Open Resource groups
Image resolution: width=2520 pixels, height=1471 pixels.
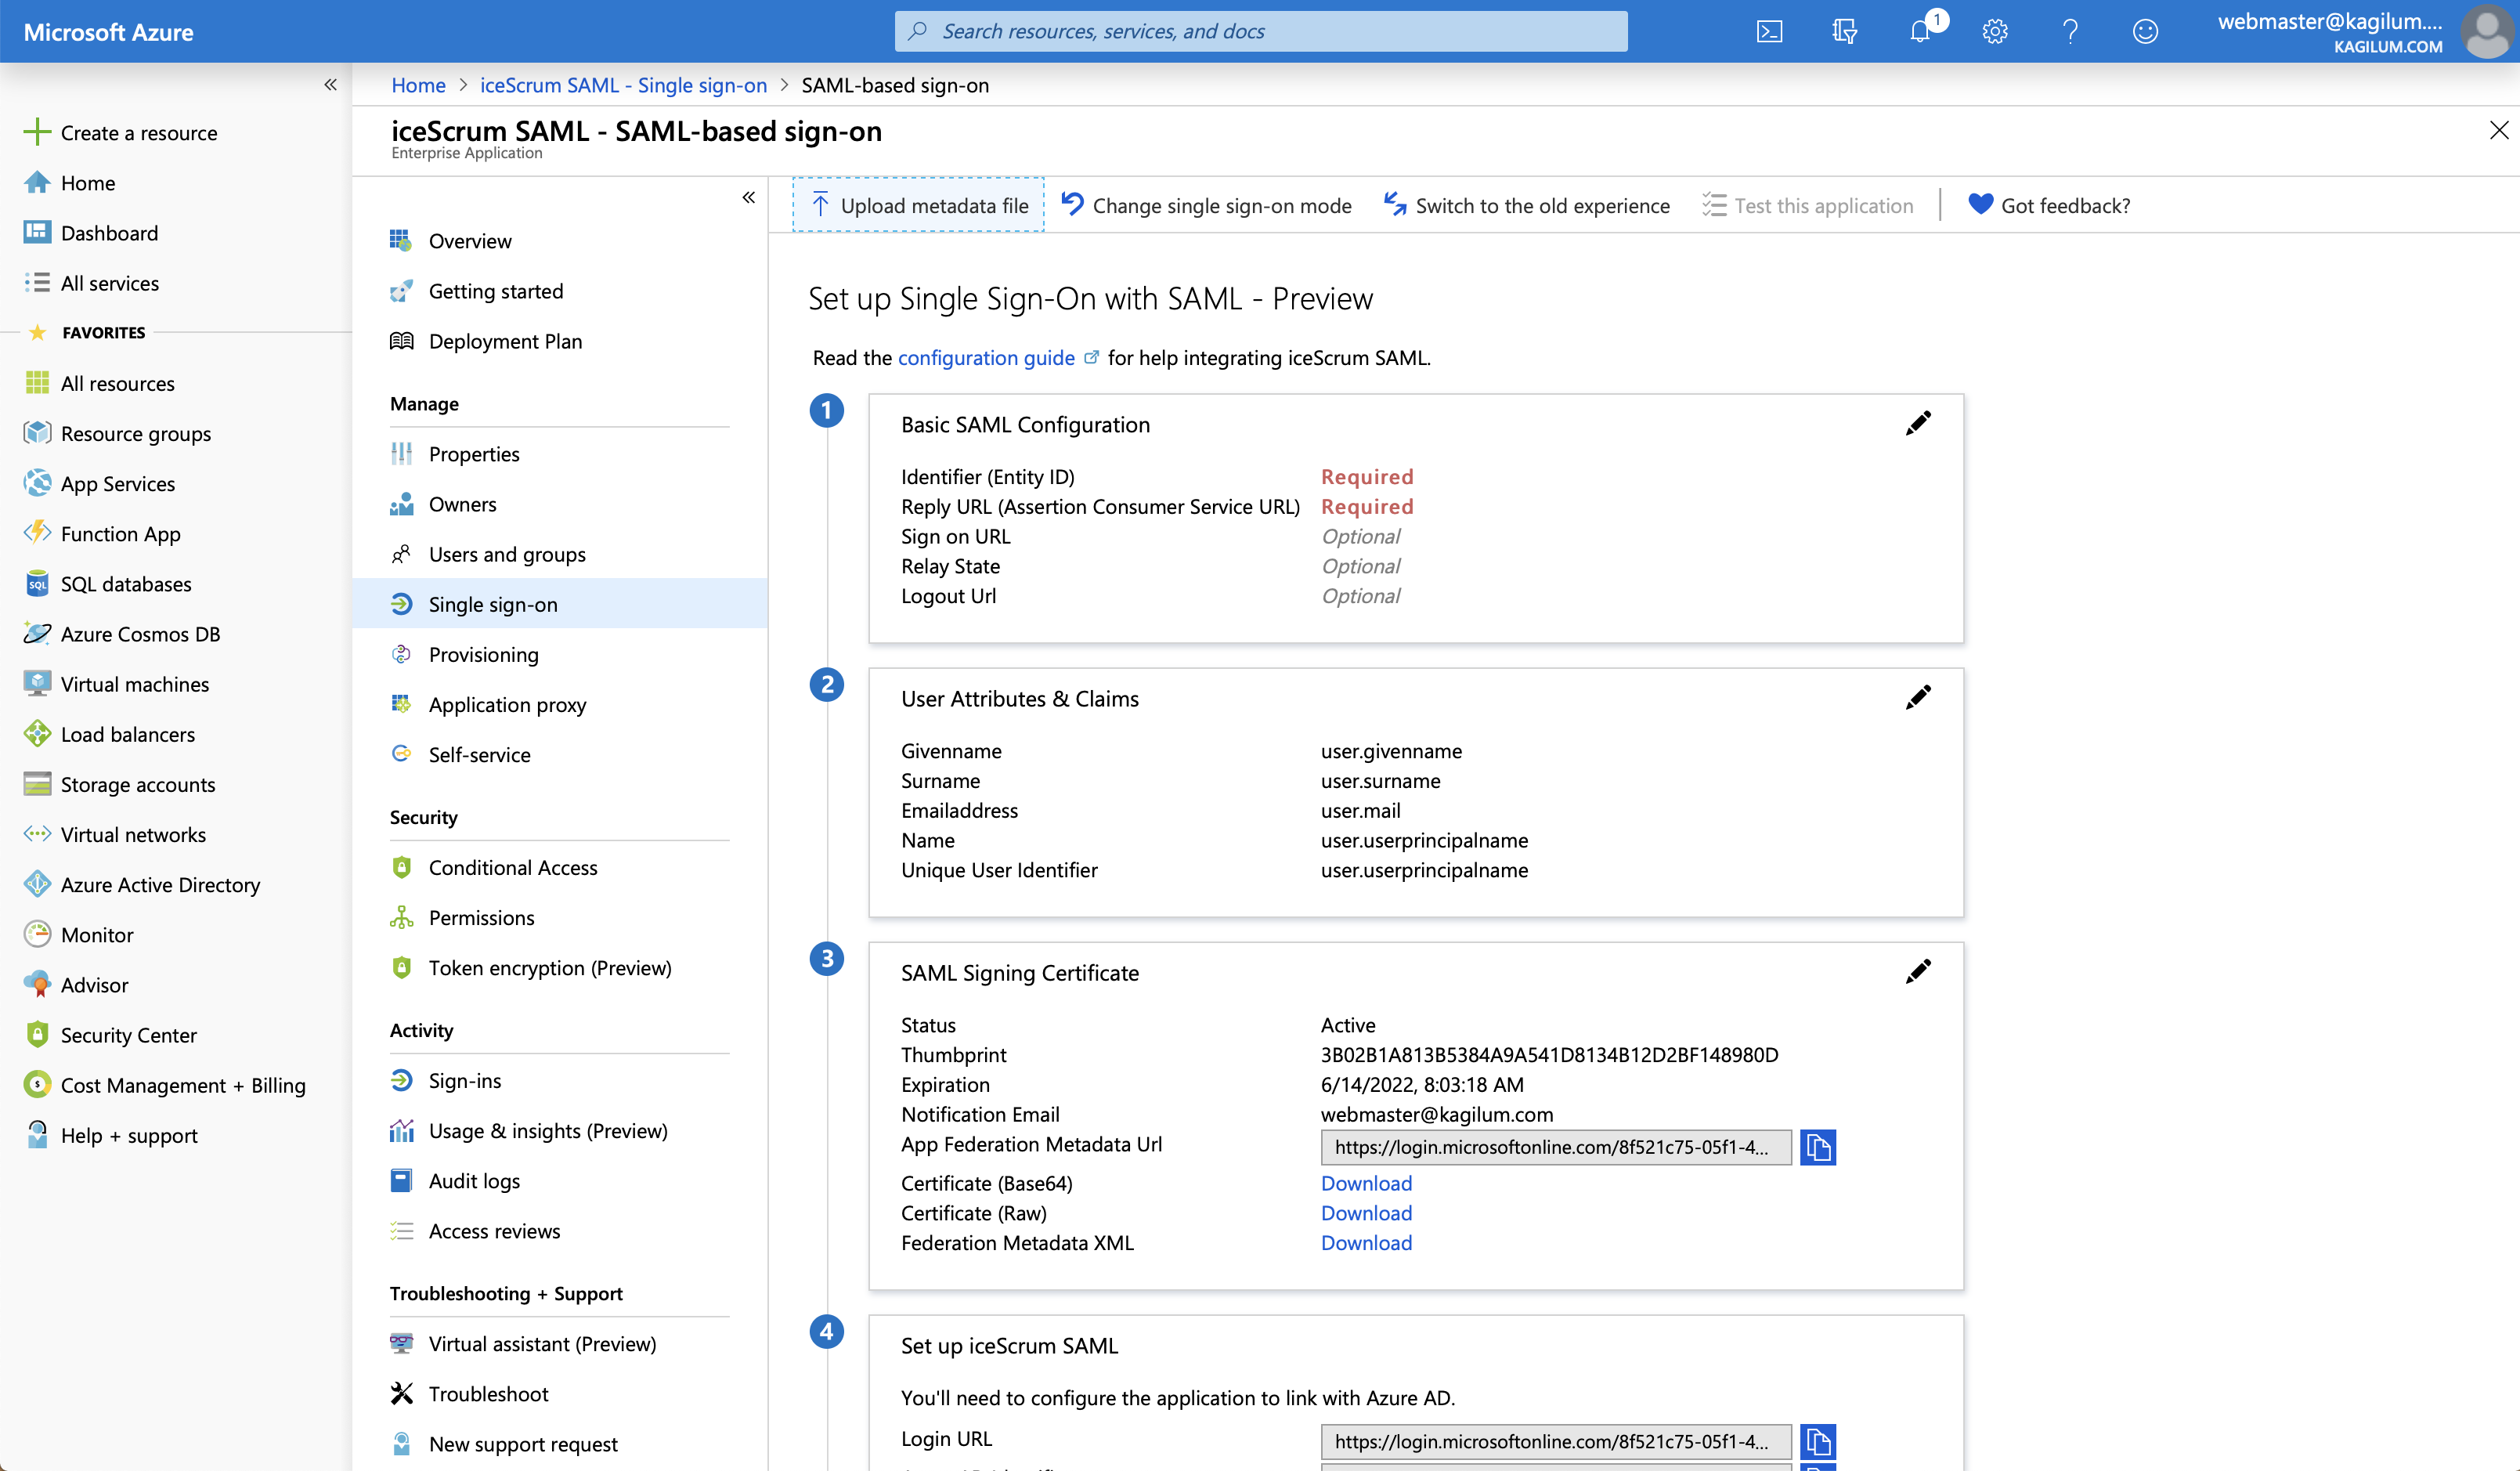[117, 433]
